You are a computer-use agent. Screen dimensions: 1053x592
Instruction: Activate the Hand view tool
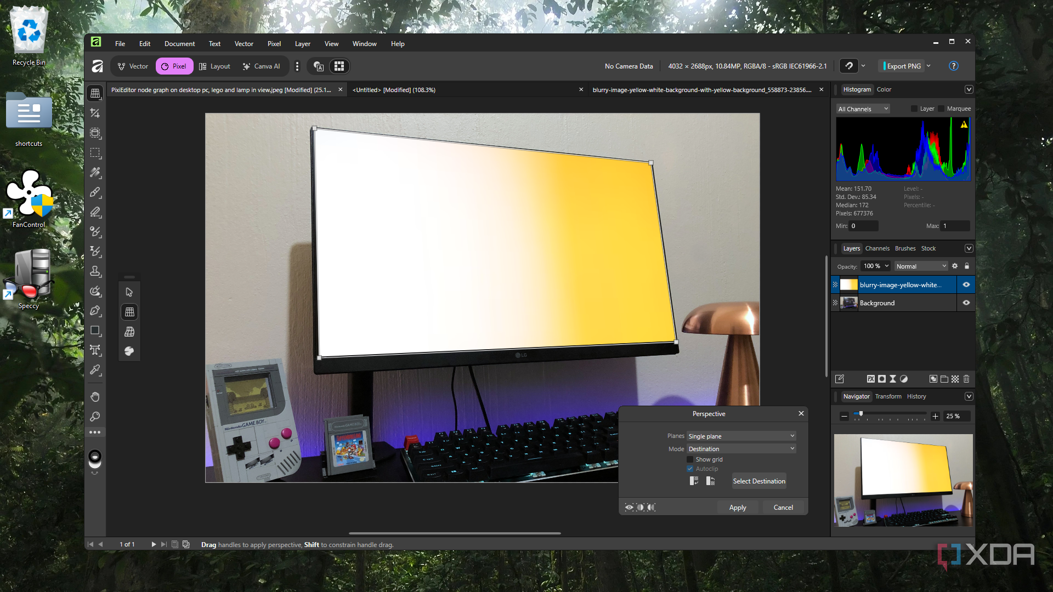[x=95, y=397]
